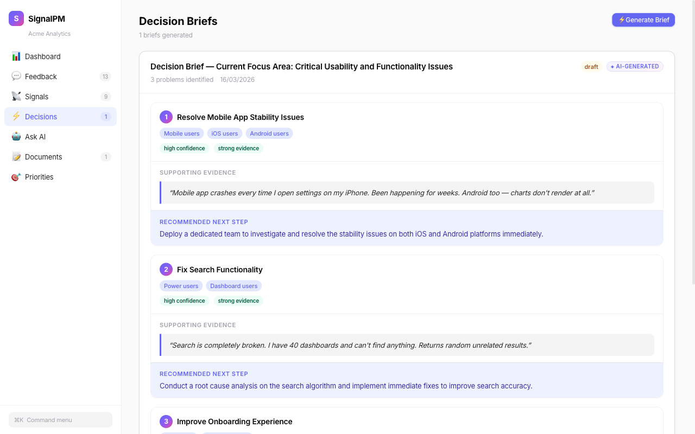This screenshot has width=695, height=434.
Task: Open the Signals panel
Action: coord(37,97)
